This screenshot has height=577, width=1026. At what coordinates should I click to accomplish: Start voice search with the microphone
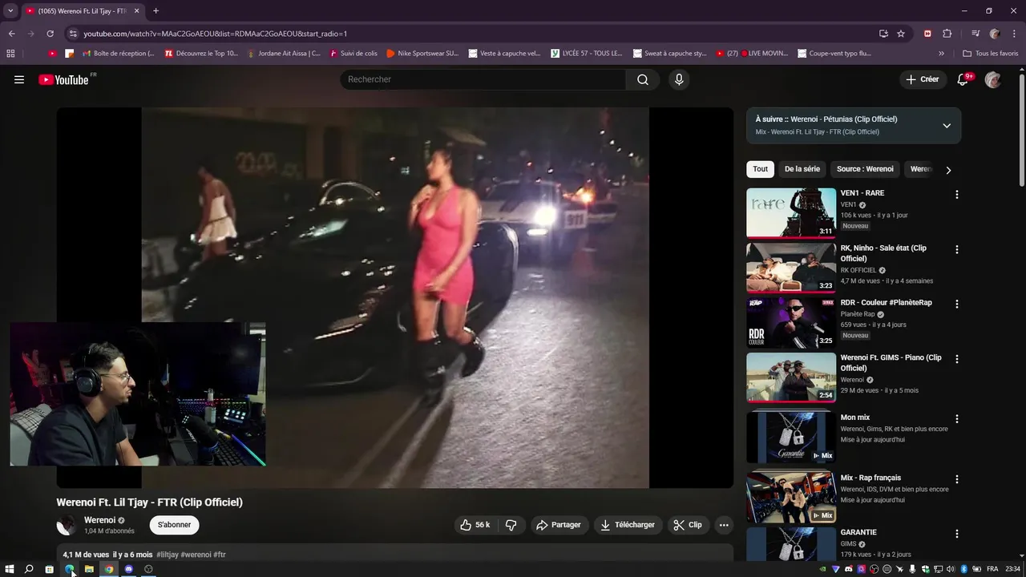(679, 79)
